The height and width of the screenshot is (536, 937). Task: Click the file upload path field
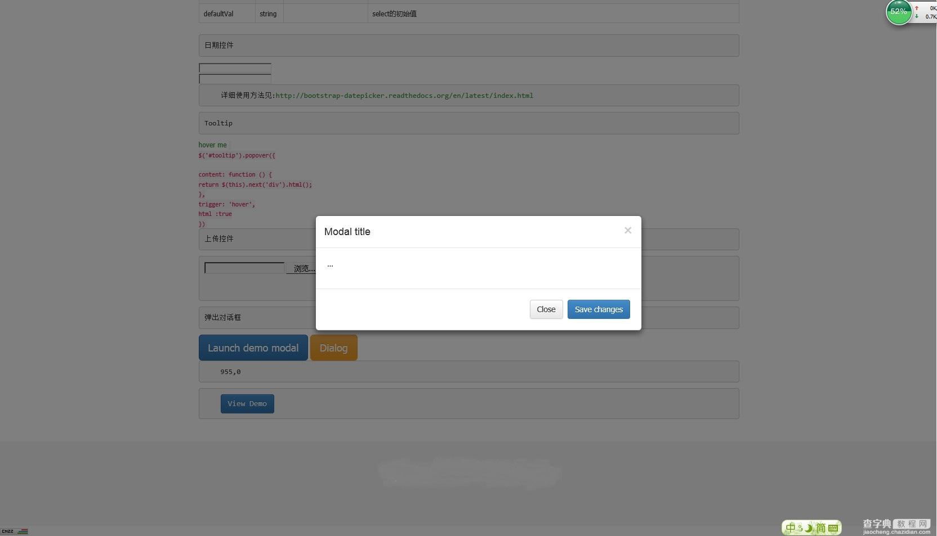pos(244,268)
